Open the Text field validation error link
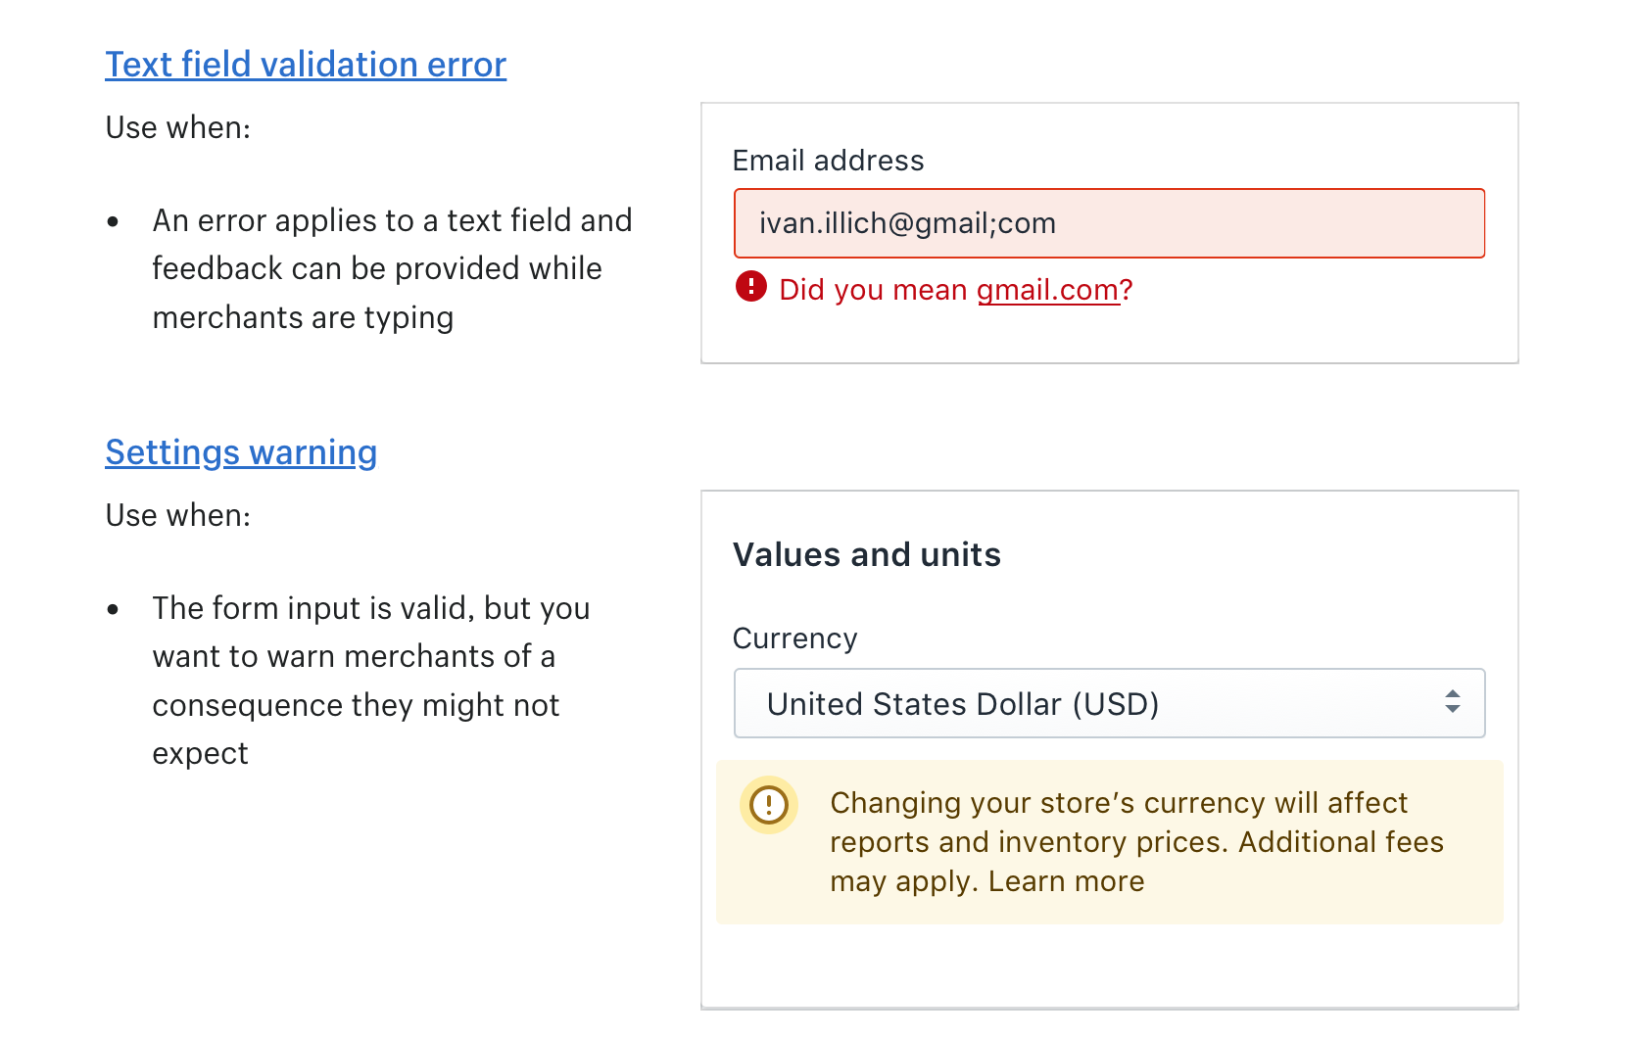The image size is (1634, 1038). click(x=306, y=65)
